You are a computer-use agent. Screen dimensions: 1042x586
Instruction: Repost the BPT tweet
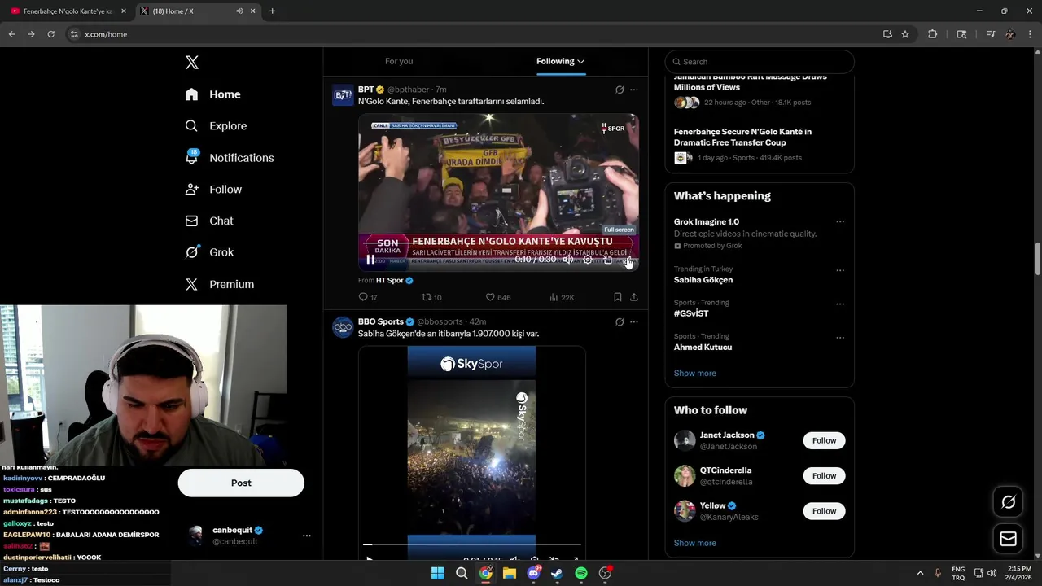[431, 297]
